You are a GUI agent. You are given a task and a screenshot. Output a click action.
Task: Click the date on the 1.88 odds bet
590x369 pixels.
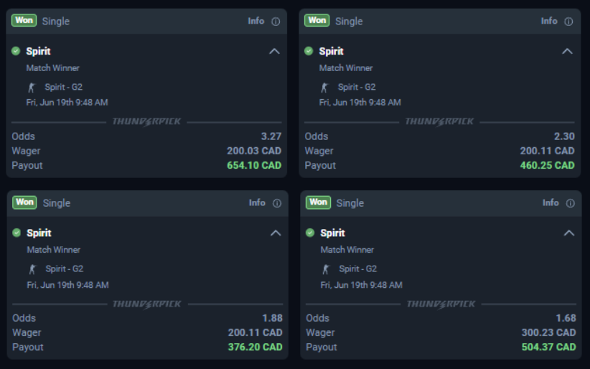pos(67,285)
